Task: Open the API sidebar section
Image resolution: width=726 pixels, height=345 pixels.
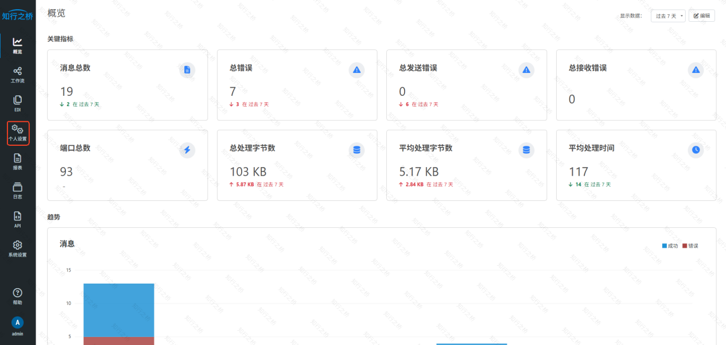Action: (x=18, y=219)
